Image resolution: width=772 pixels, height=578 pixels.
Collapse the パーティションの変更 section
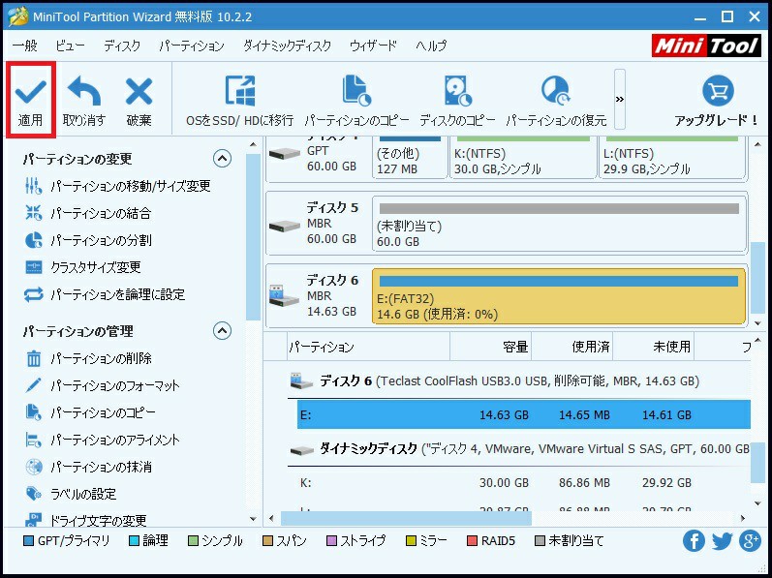coord(222,159)
